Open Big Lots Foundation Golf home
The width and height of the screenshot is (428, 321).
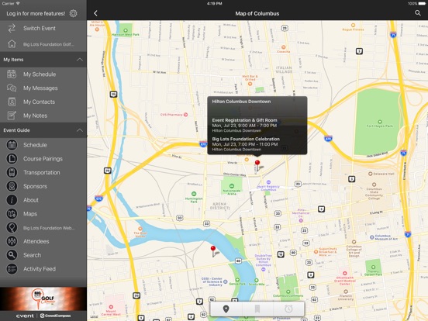click(49, 44)
